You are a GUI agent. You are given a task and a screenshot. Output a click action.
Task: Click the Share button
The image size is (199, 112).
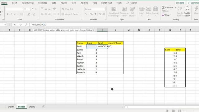click(180, 3)
